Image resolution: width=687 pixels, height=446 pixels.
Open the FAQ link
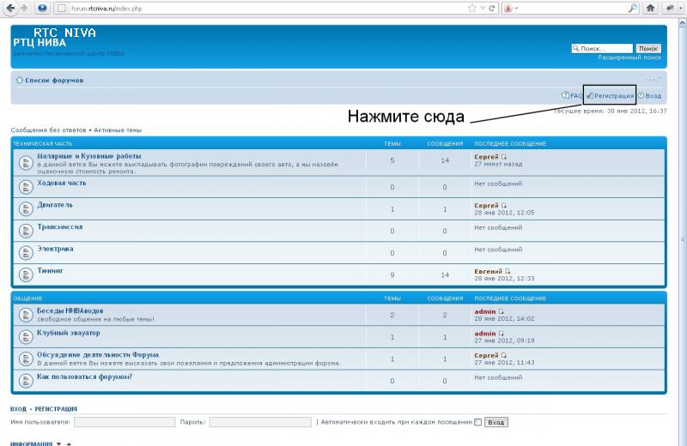click(572, 95)
